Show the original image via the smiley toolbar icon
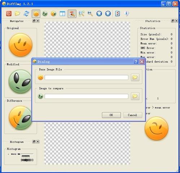This screenshot has height=173, width=180. [x=36, y=14]
